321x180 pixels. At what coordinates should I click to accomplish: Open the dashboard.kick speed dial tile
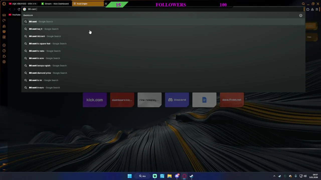(122, 100)
